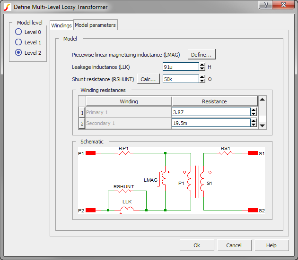Click the RSHUNT resistor symbol in schematic
298x260 pixels.
pos(123,192)
